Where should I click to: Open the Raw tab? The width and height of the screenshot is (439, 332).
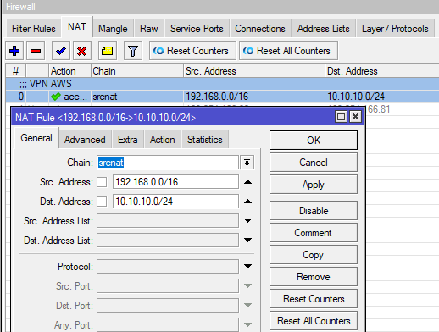pos(149,29)
